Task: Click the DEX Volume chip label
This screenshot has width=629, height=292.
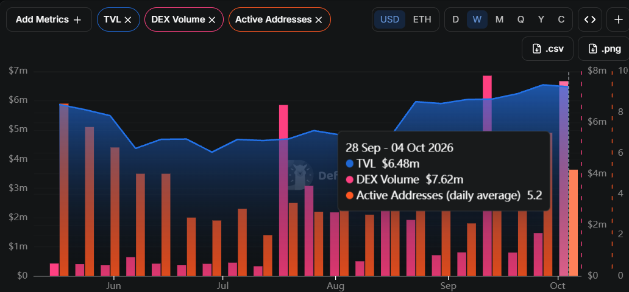Action: pos(178,19)
